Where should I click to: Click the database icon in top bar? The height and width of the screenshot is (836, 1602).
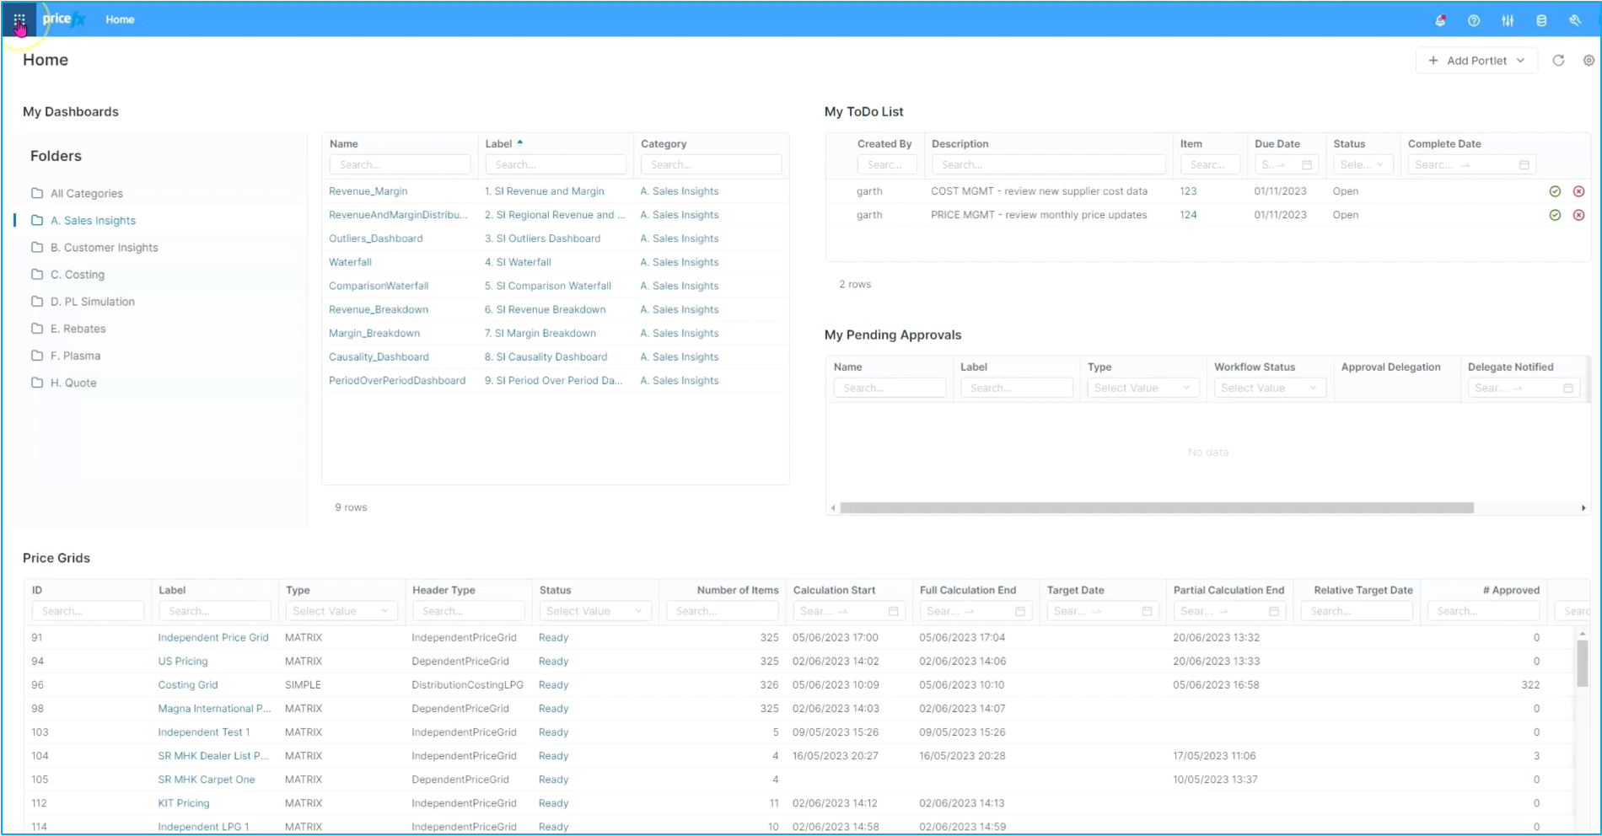click(x=1541, y=20)
